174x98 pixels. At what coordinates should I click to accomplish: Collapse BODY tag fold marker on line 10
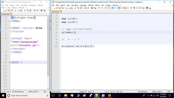point(10,62)
